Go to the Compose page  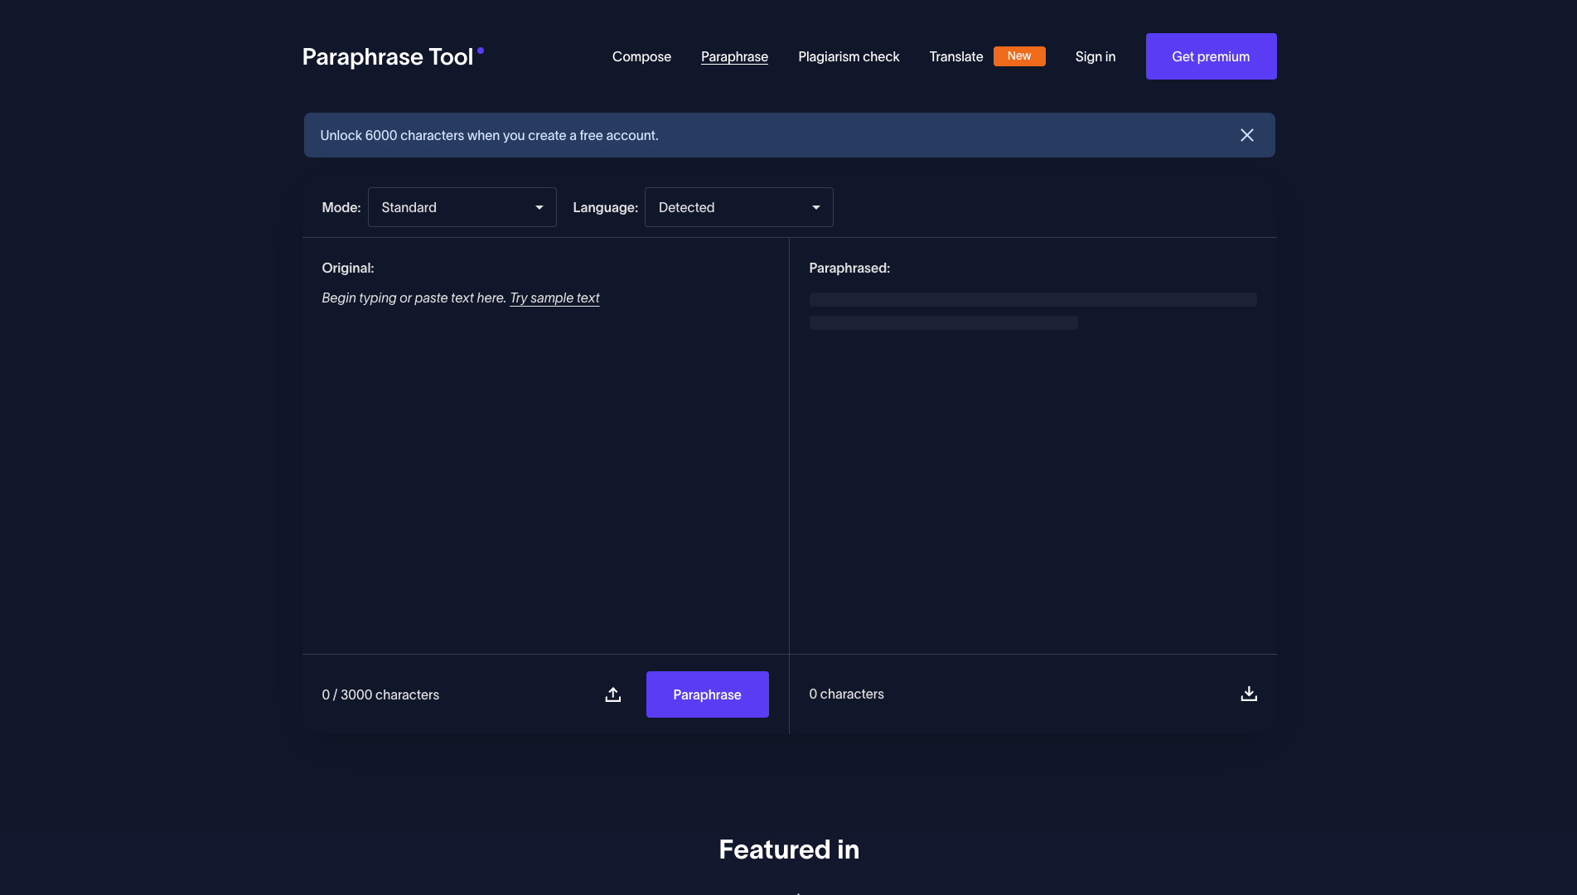641,56
